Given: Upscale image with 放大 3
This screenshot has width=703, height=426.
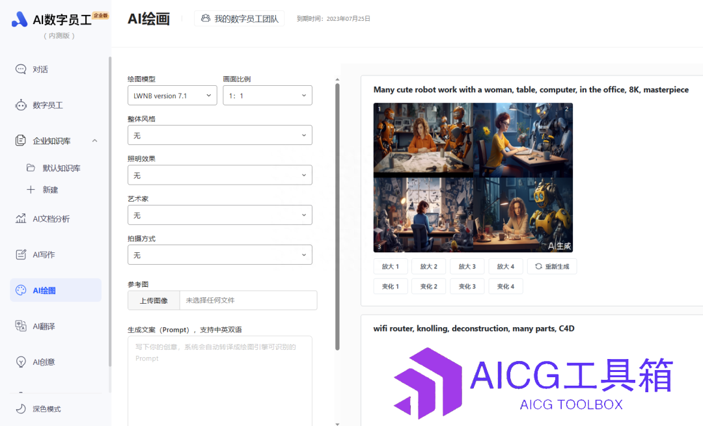Looking at the screenshot, I should click(467, 266).
